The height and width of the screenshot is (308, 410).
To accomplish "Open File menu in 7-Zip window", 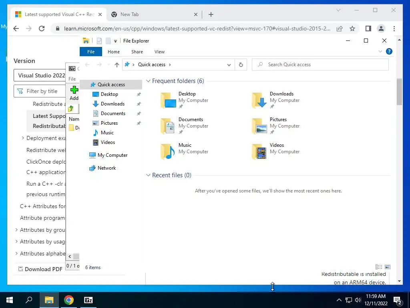I will click(72, 79).
